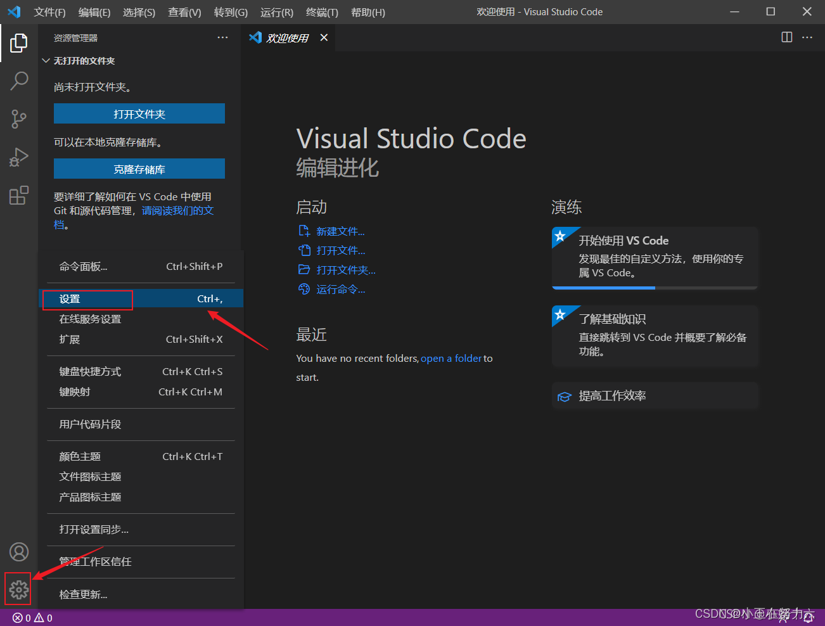The image size is (825, 626).
Task: Click the 开始使用 VS Code progress bar
Action: pos(655,288)
